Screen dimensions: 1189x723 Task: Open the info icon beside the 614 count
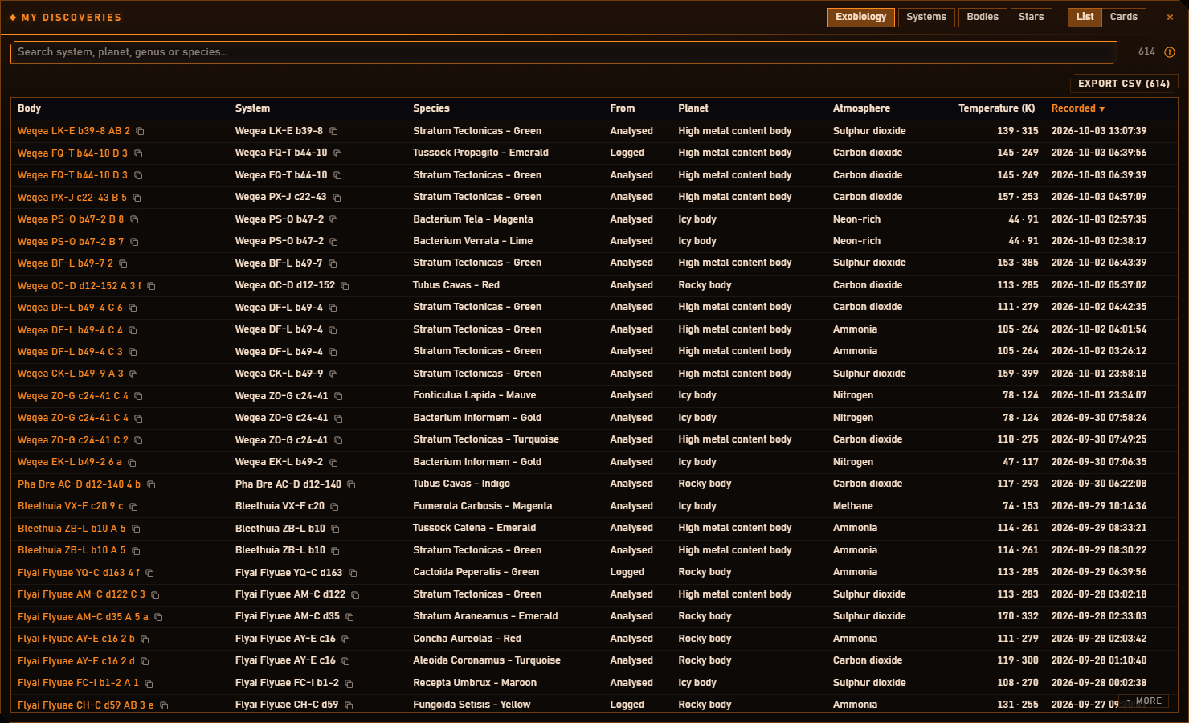(x=1170, y=52)
